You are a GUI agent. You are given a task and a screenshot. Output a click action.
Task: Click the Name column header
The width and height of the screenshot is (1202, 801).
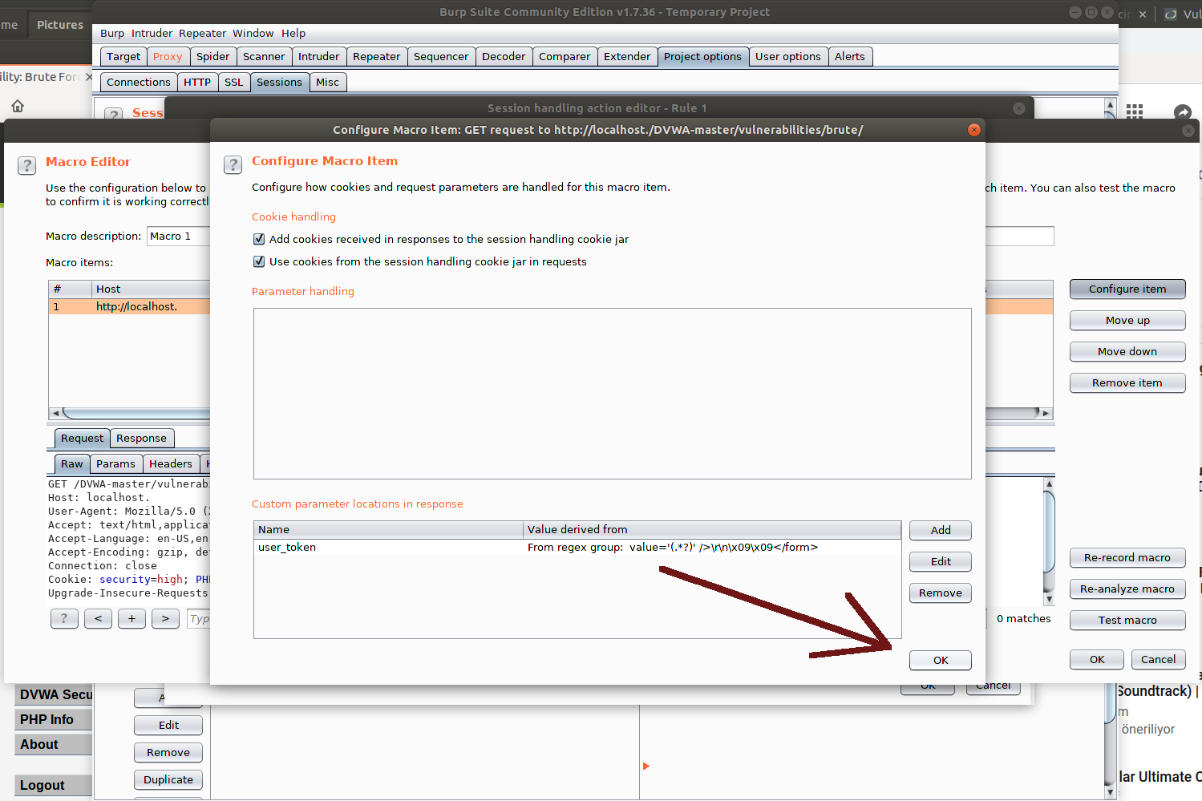(389, 529)
